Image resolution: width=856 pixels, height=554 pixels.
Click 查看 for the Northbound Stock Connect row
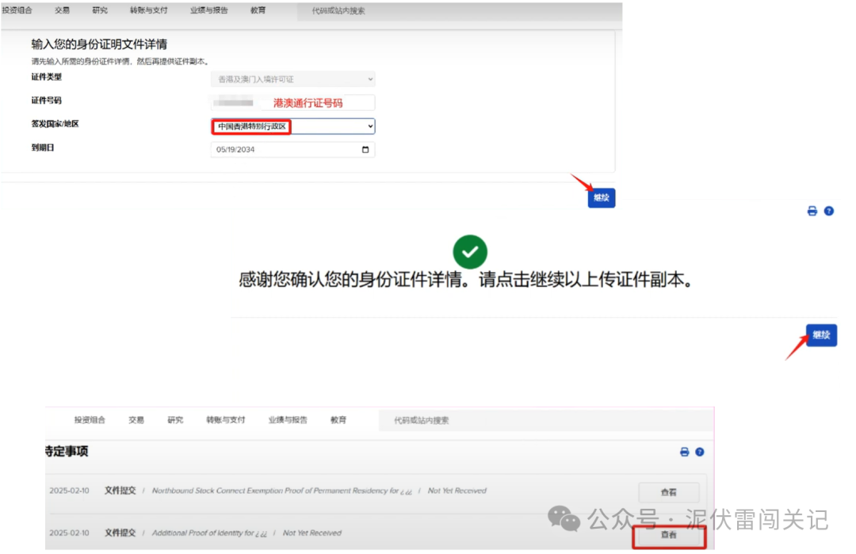point(668,491)
